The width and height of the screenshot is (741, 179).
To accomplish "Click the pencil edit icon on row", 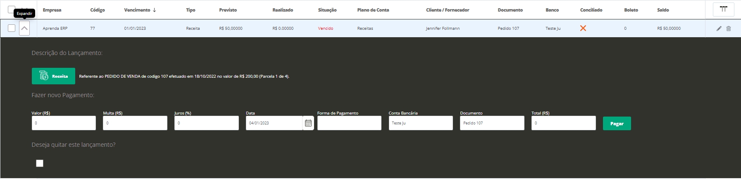I will point(719,29).
